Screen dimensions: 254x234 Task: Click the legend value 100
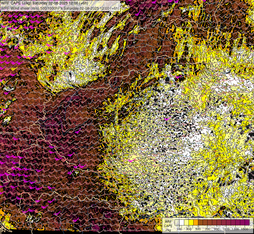pos(179,229)
